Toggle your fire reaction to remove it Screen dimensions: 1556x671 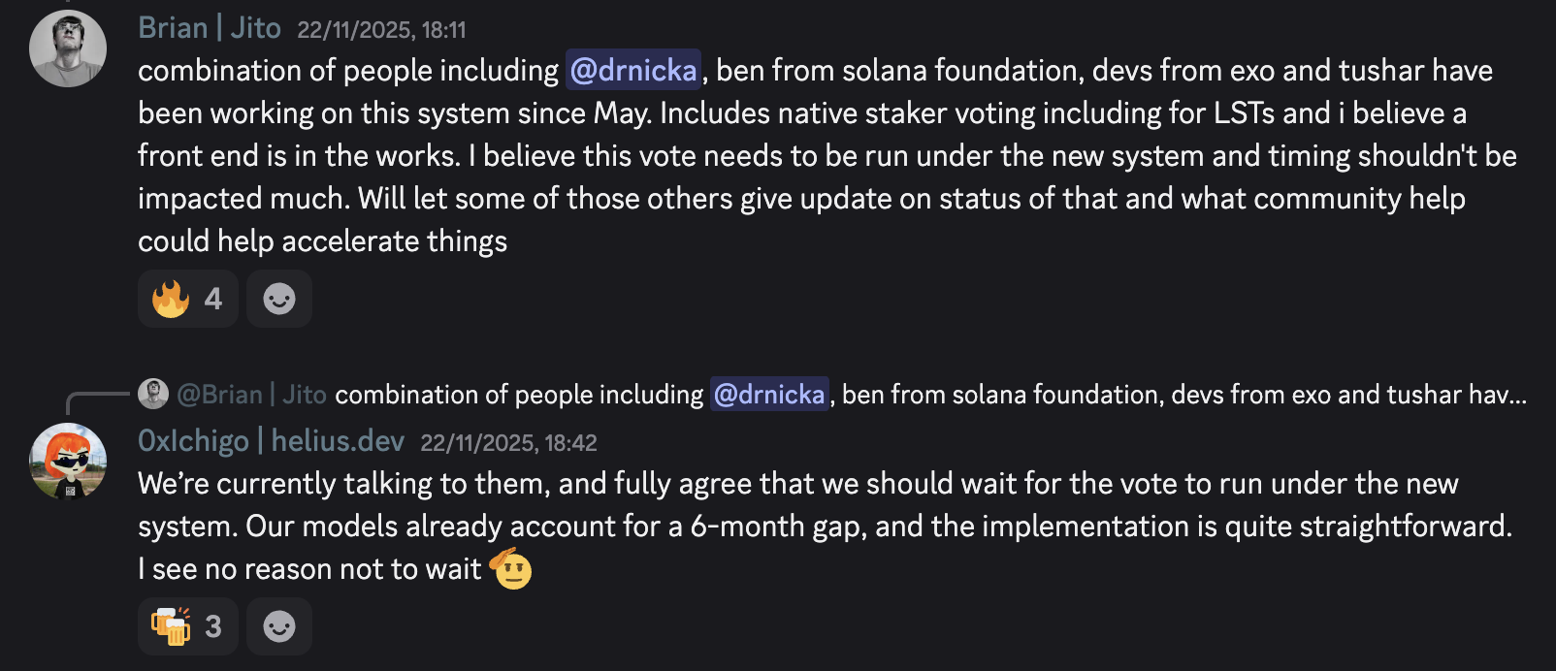pyautogui.click(x=187, y=299)
